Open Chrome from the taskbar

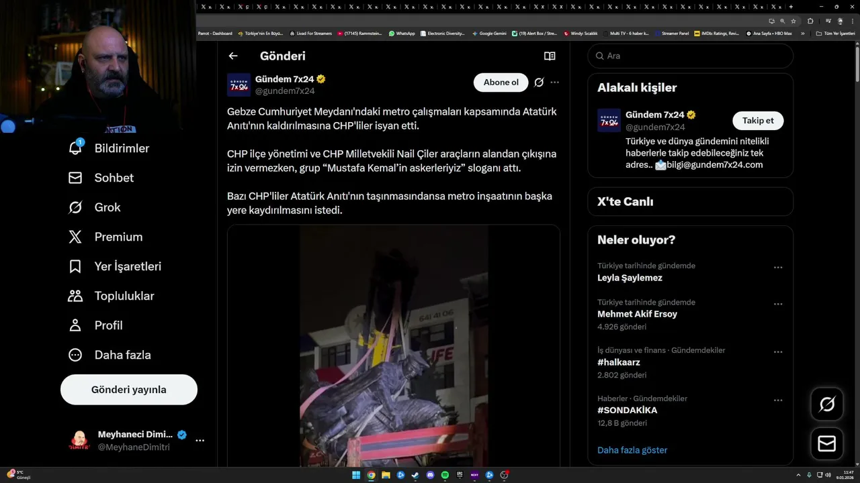pos(371,475)
